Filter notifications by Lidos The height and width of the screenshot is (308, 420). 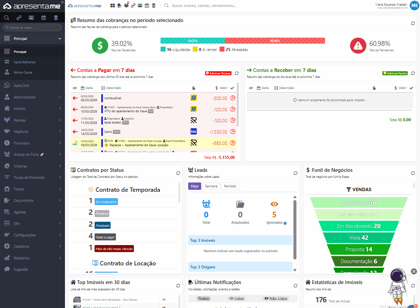point(236,299)
